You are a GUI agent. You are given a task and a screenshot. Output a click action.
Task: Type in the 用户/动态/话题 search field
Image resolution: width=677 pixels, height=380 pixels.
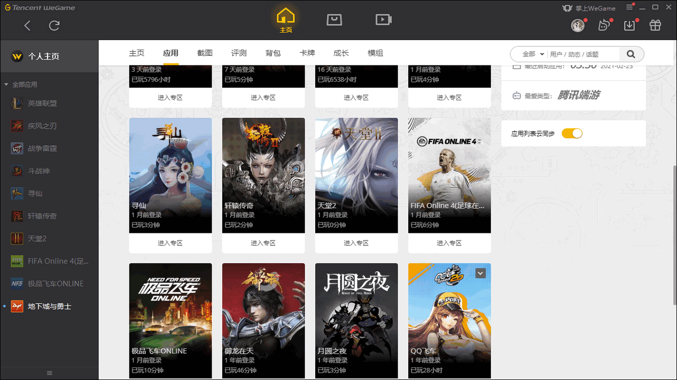click(582, 53)
